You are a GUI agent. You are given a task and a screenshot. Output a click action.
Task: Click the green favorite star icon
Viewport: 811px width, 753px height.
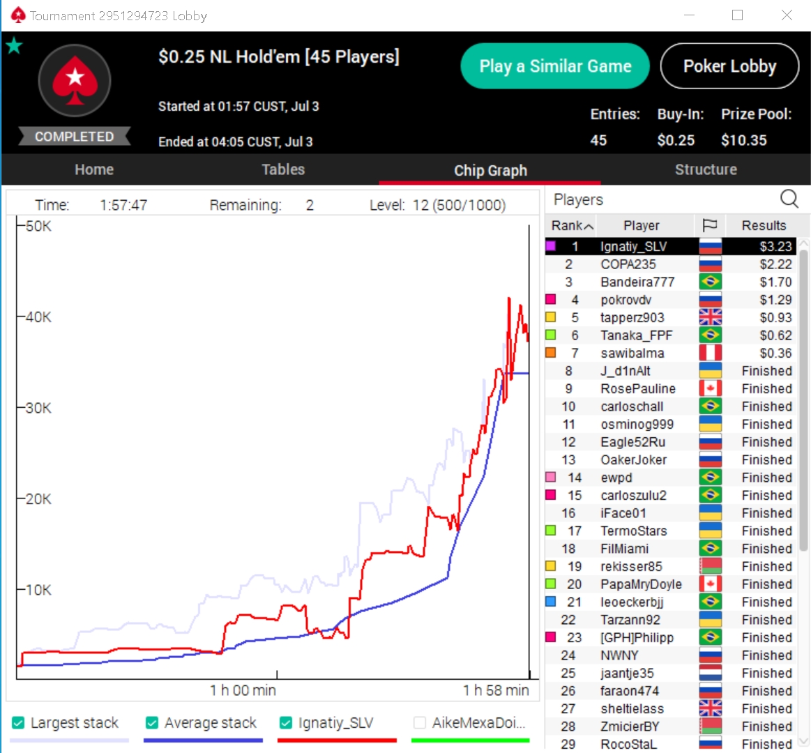(x=14, y=46)
